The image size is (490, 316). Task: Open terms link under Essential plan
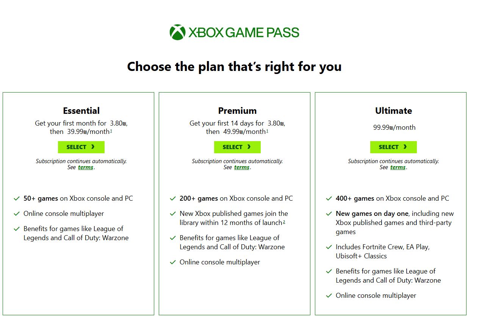(86, 167)
